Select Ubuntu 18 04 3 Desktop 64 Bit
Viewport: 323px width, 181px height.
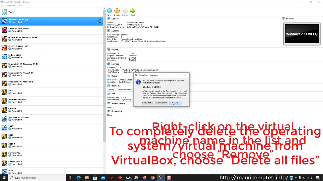(x=51, y=39)
